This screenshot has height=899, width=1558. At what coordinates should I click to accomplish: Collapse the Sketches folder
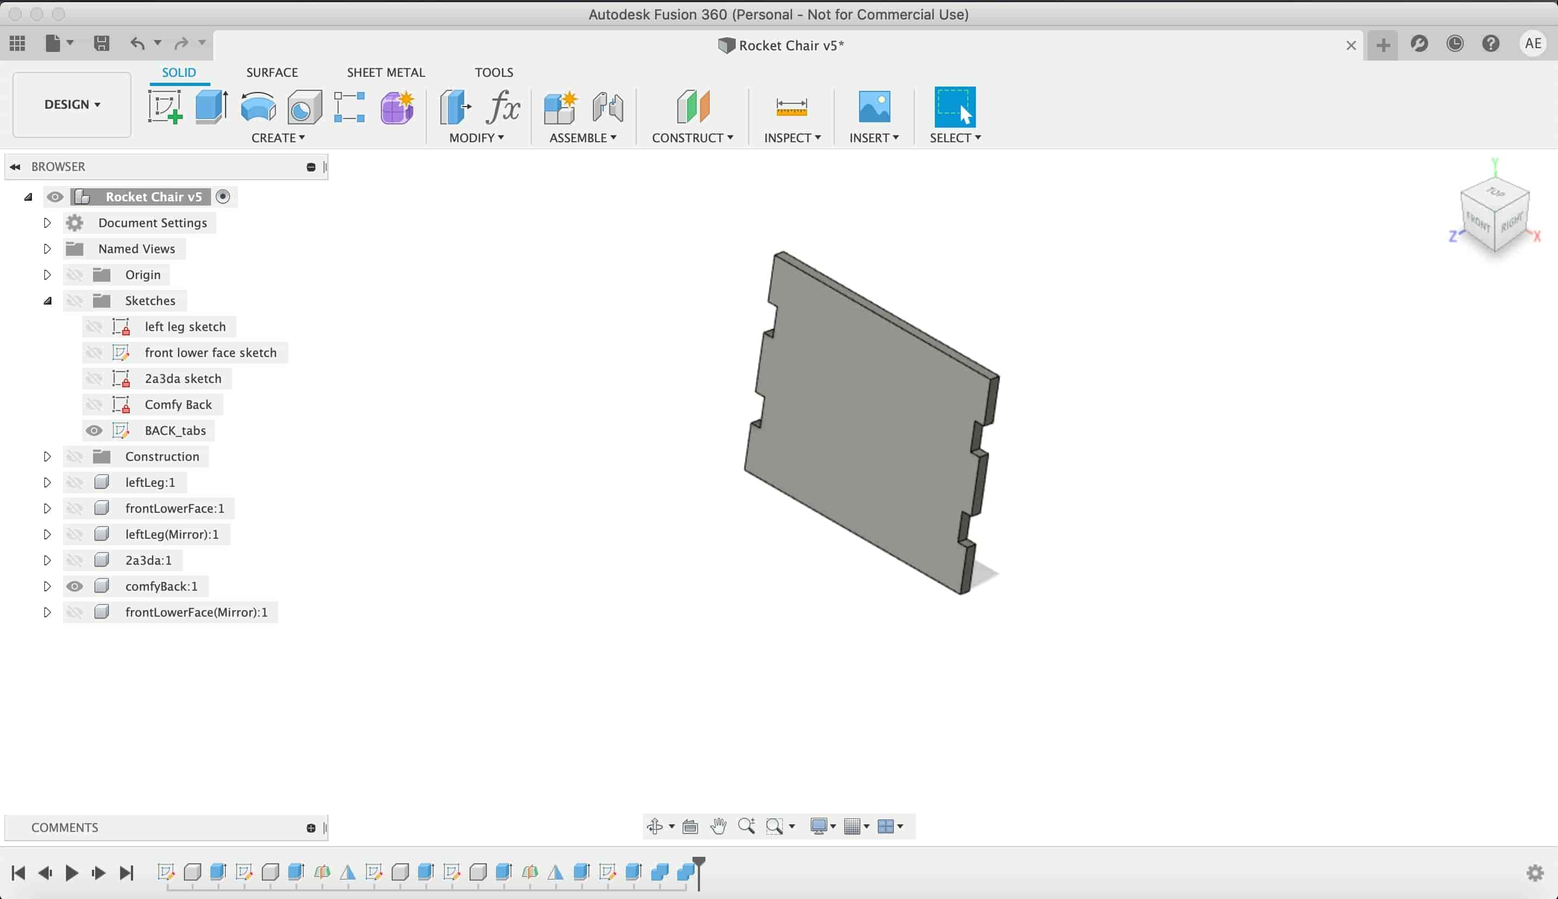tap(48, 301)
